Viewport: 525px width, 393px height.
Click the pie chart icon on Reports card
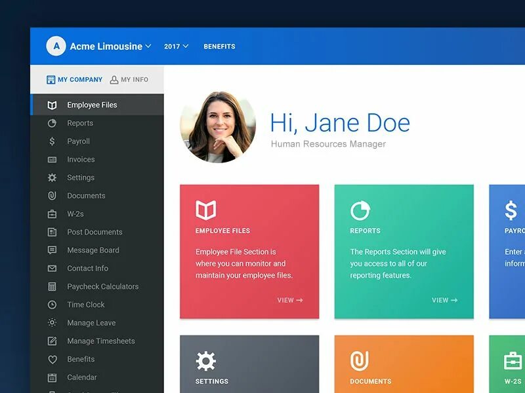(360, 210)
